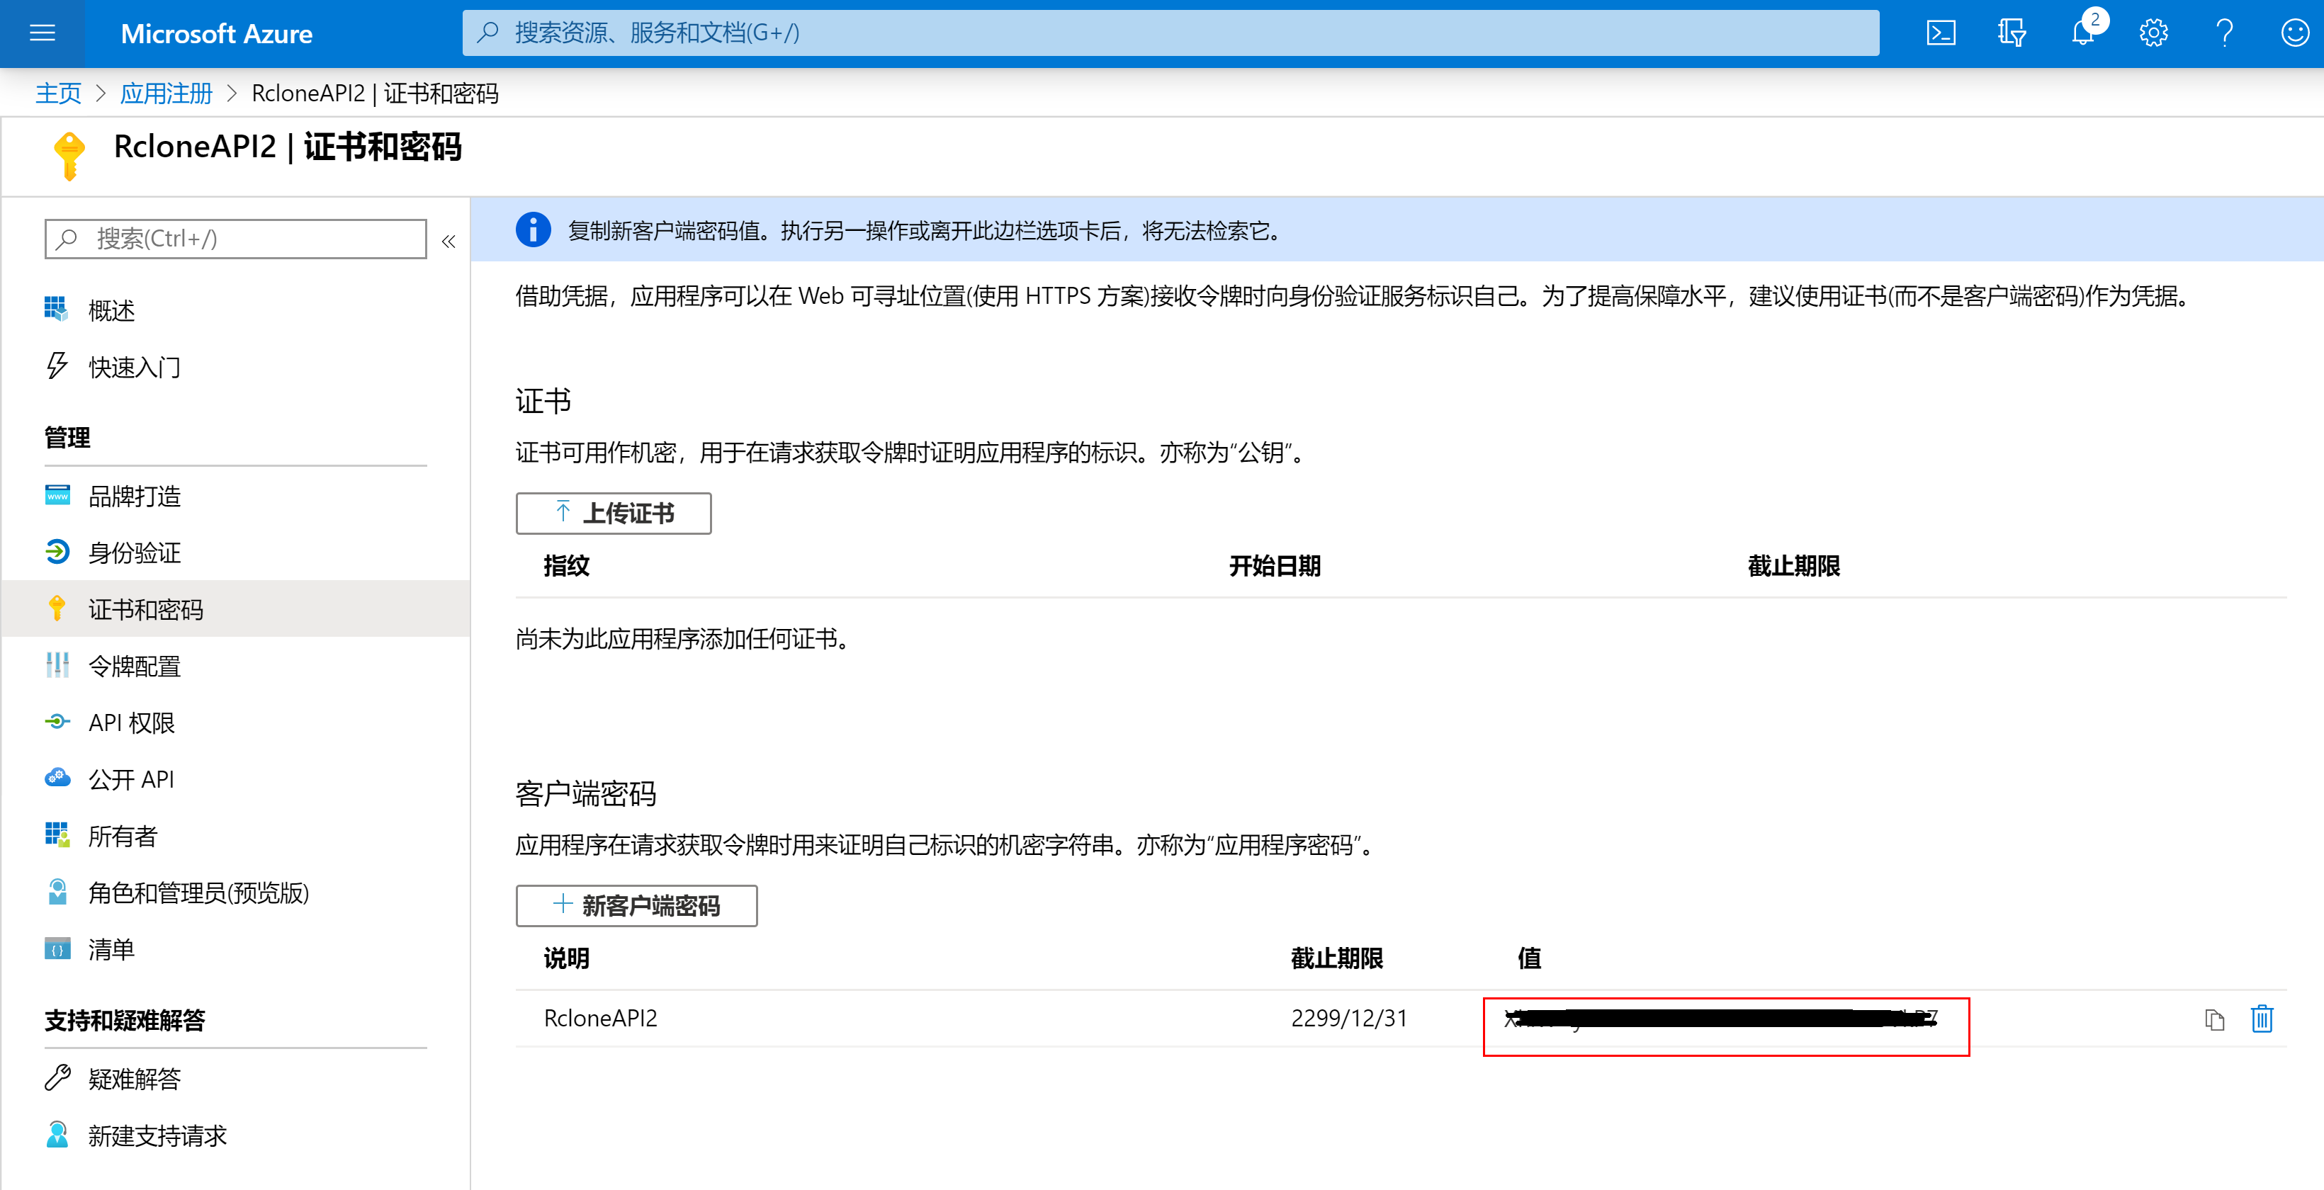Go to 主页 breadcrumb link
The image size is (2324, 1190).
(57, 93)
